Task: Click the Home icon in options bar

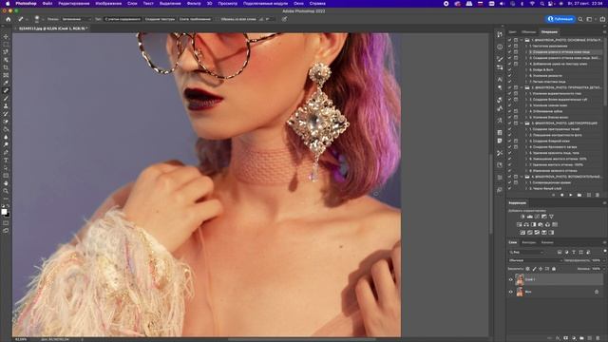Action: point(9,19)
